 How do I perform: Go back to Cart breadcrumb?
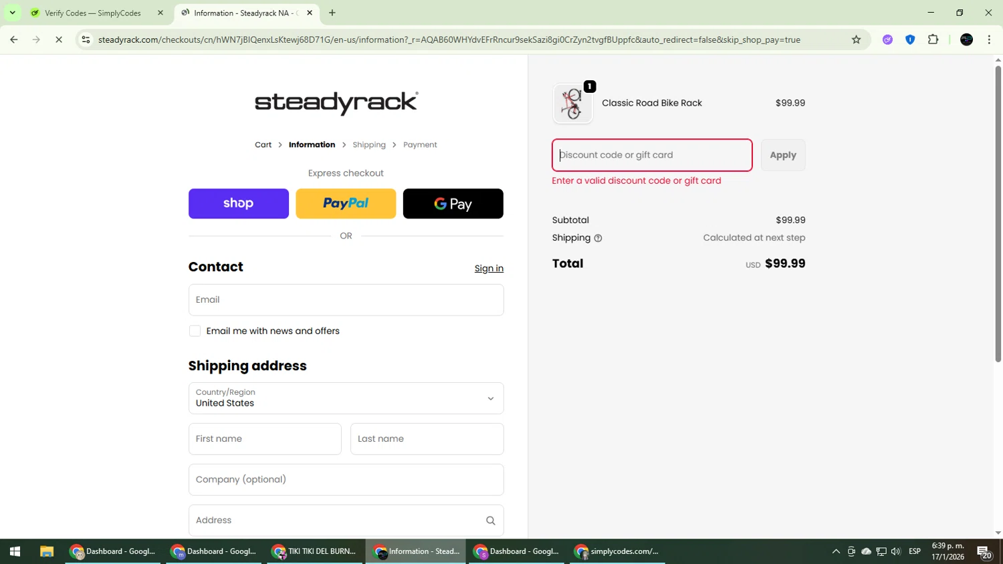263,145
